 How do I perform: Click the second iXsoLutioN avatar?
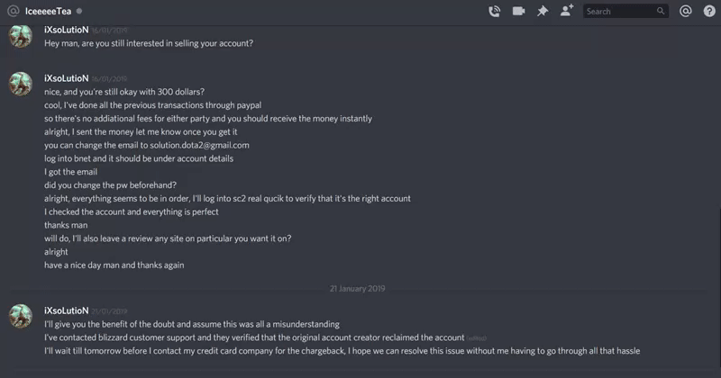point(22,85)
